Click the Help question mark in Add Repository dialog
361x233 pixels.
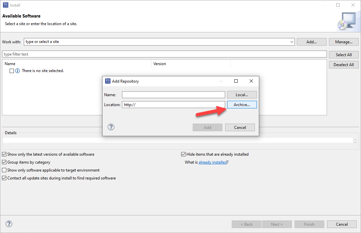point(111,127)
